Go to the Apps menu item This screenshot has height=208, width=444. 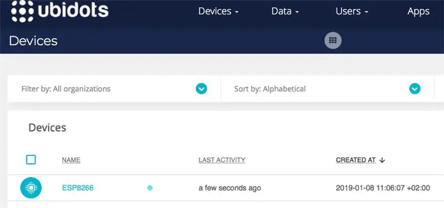(418, 11)
